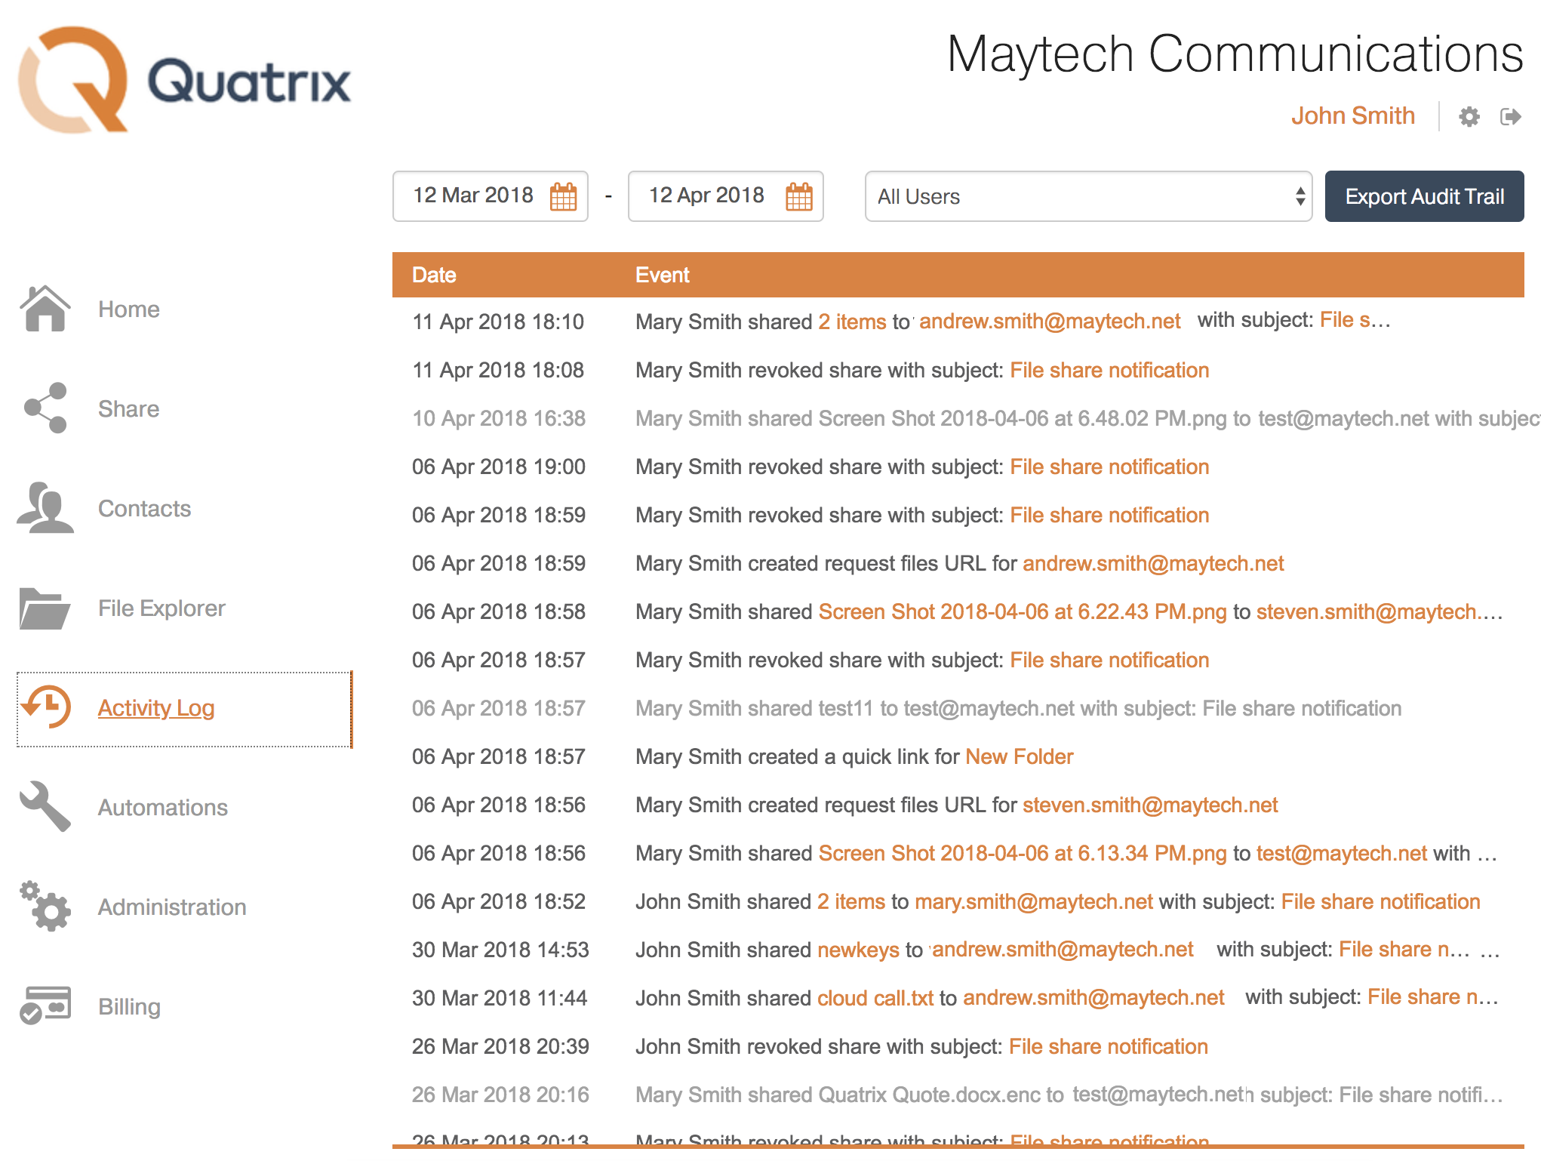Open the Home house icon
The image size is (1541, 1161).
[x=45, y=309]
